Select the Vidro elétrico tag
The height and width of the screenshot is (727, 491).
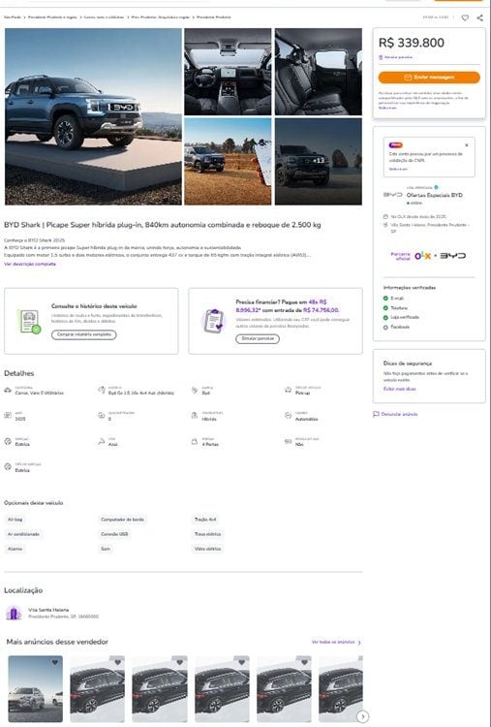tap(207, 549)
